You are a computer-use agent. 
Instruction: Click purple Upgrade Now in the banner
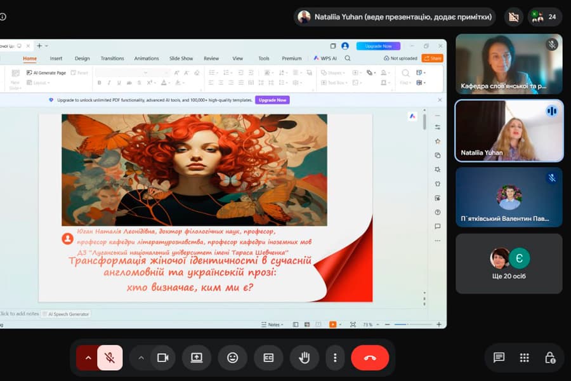pyautogui.click(x=272, y=100)
